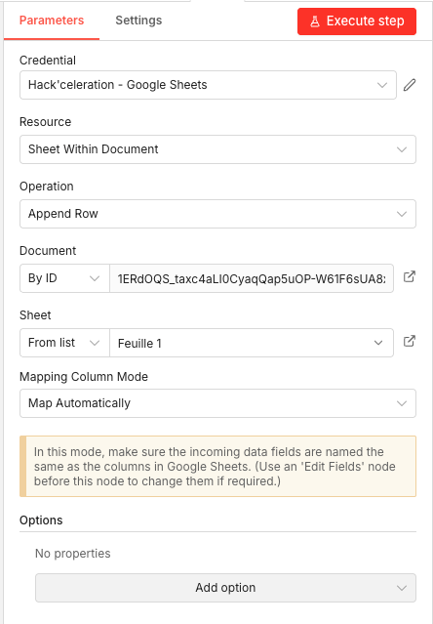This screenshot has width=433, height=624.
Task: Click the Options section heading
Action: 41,520
